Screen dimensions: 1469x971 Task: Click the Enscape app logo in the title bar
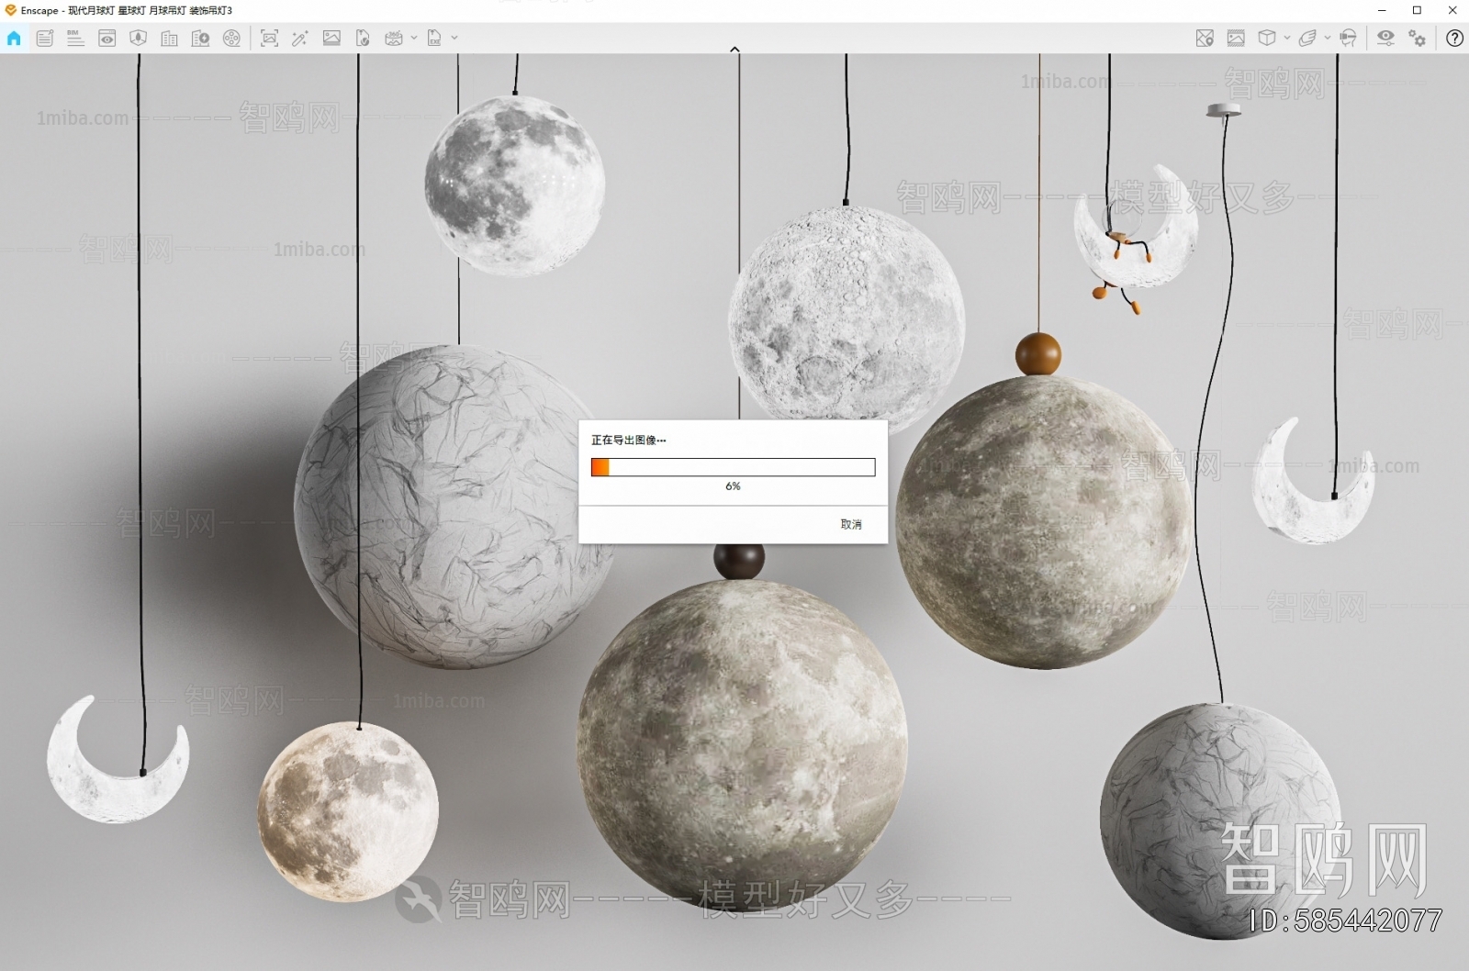[10, 10]
